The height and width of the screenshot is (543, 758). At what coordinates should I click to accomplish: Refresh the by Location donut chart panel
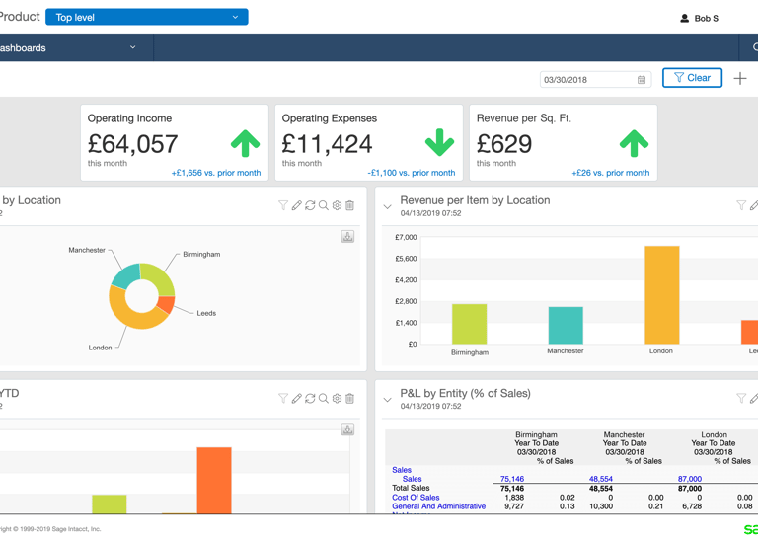click(x=310, y=205)
